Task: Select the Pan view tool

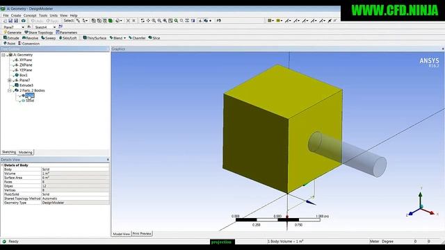Action: coord(148,21)
